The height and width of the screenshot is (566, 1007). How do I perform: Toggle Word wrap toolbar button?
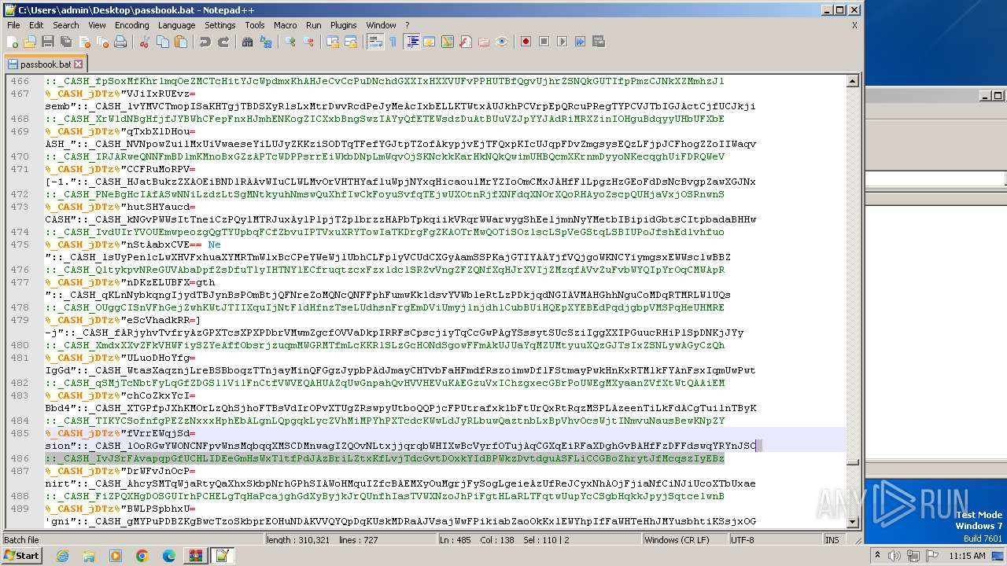375,42
